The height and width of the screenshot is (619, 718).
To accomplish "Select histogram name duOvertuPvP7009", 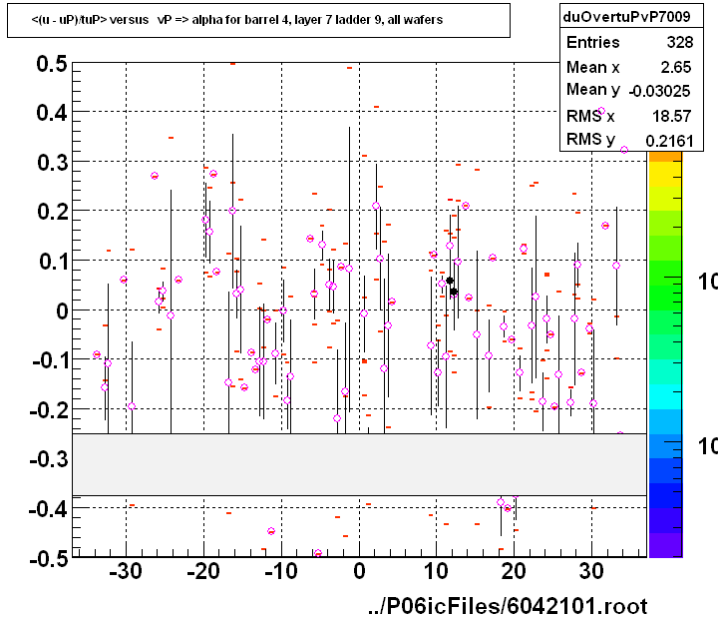I will tap(626, 17).
